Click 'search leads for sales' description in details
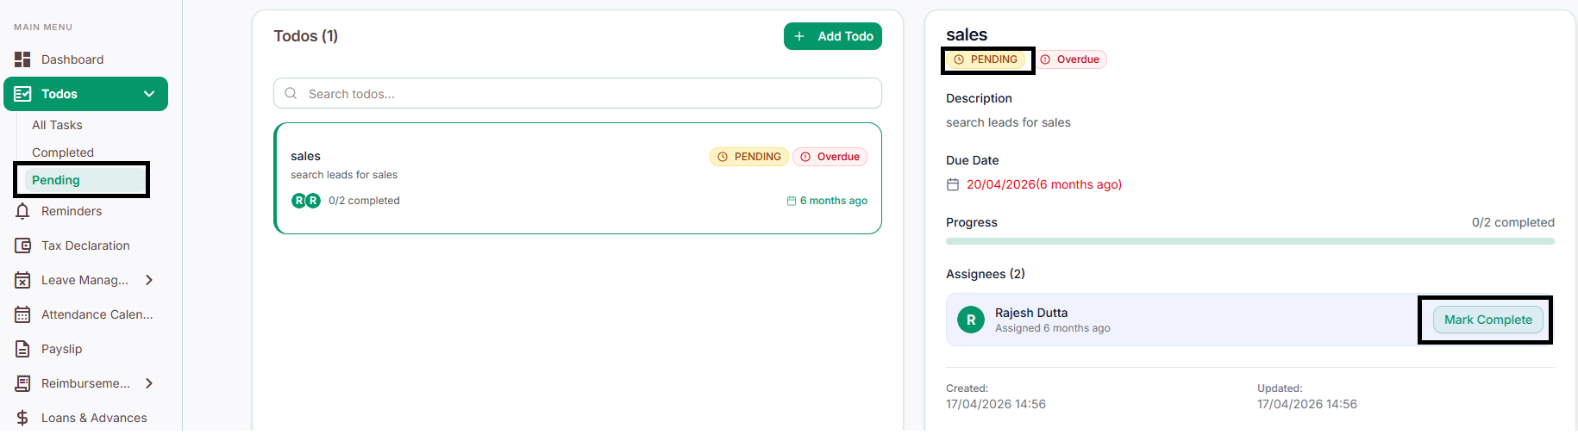The height and width of the screenshot is (435, 1578). [x=1008, y=122]
